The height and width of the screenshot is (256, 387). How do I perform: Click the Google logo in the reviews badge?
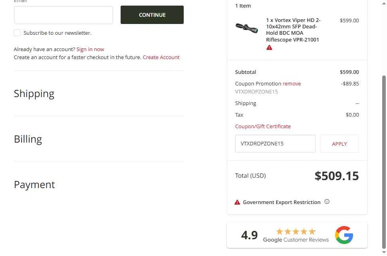point(344,235)
